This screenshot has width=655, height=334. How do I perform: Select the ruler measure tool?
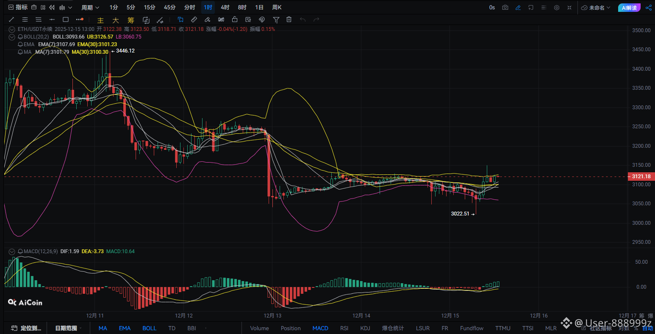point(194,19)
